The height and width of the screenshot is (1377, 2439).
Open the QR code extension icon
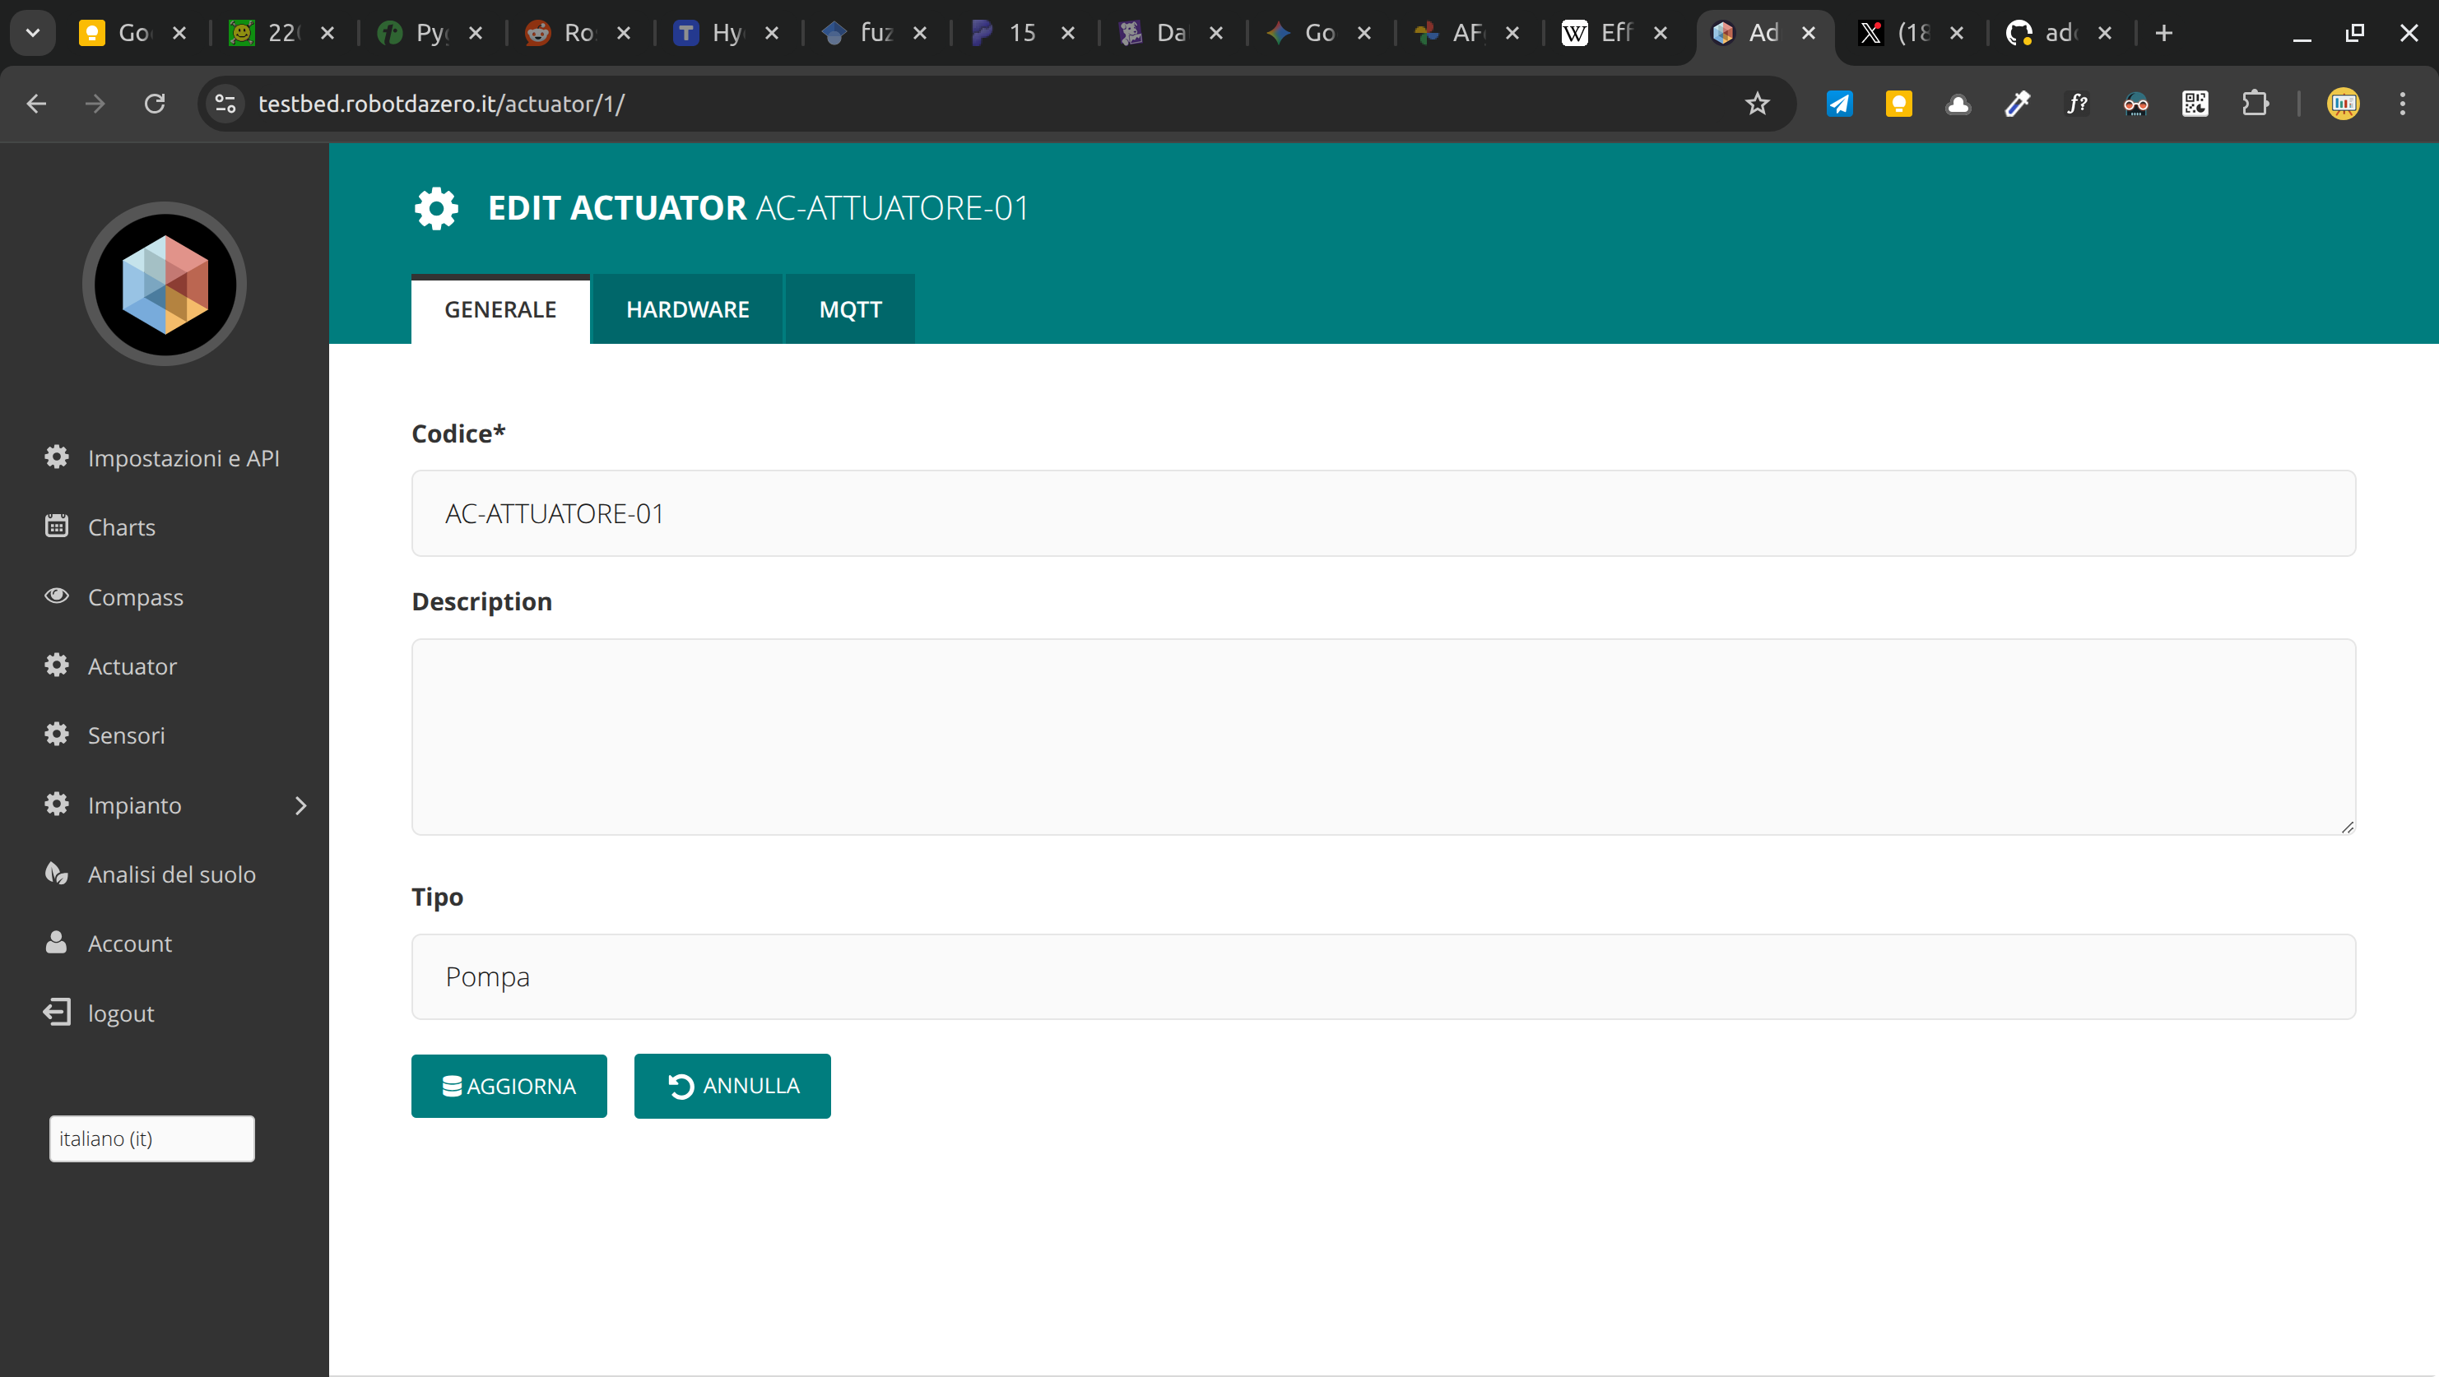point(2195,103)
